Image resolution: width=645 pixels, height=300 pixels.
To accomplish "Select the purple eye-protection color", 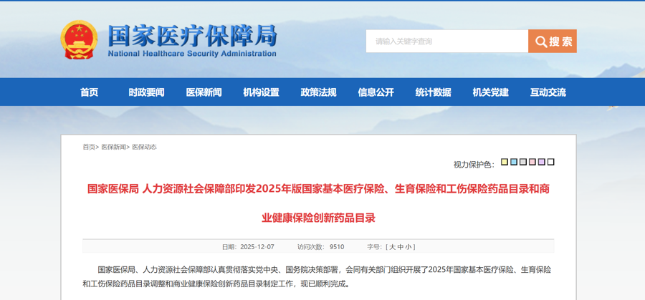I will click(x=542, y=163).
